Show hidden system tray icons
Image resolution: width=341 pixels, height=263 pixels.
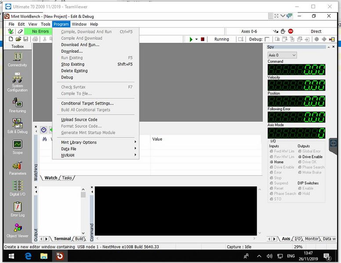coord(259,256)
